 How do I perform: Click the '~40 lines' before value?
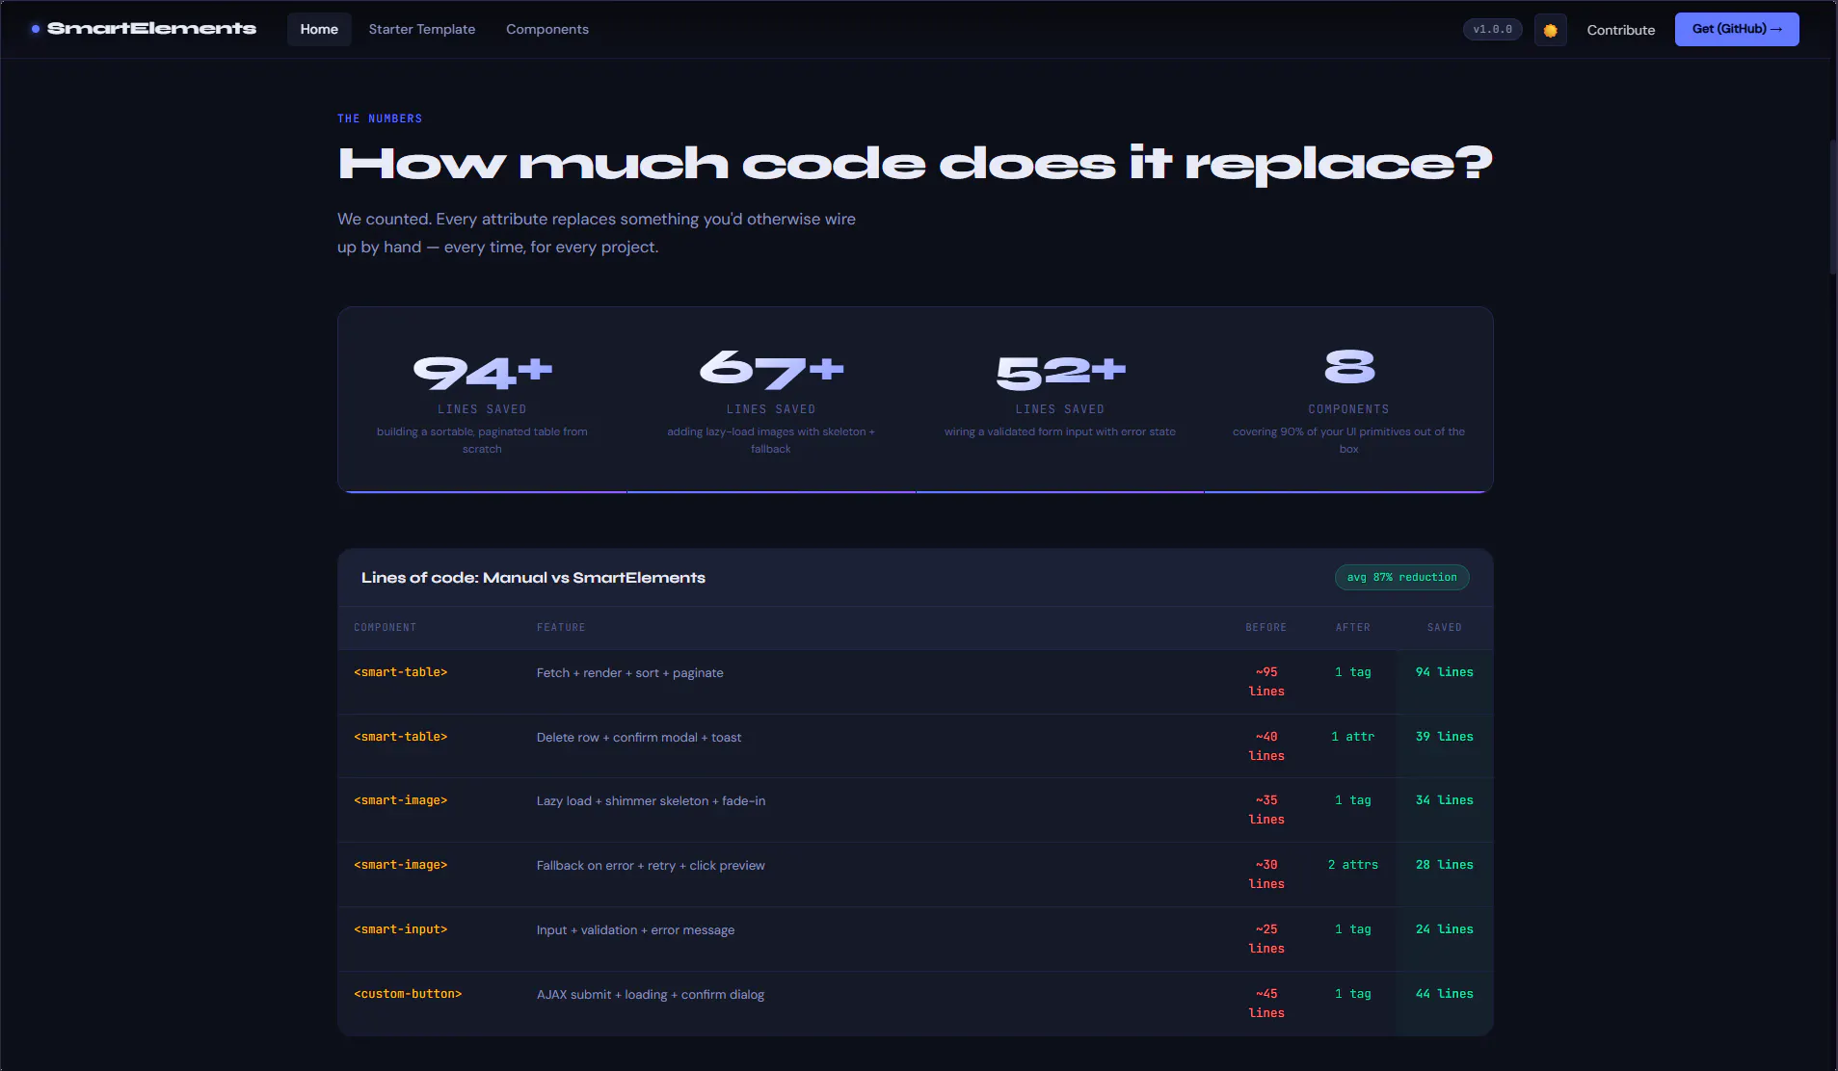(x=1266, y=746)
